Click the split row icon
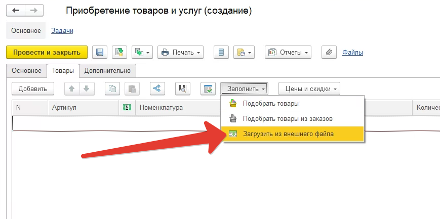This screenshot has height=219, width=440. coord(157,89)
